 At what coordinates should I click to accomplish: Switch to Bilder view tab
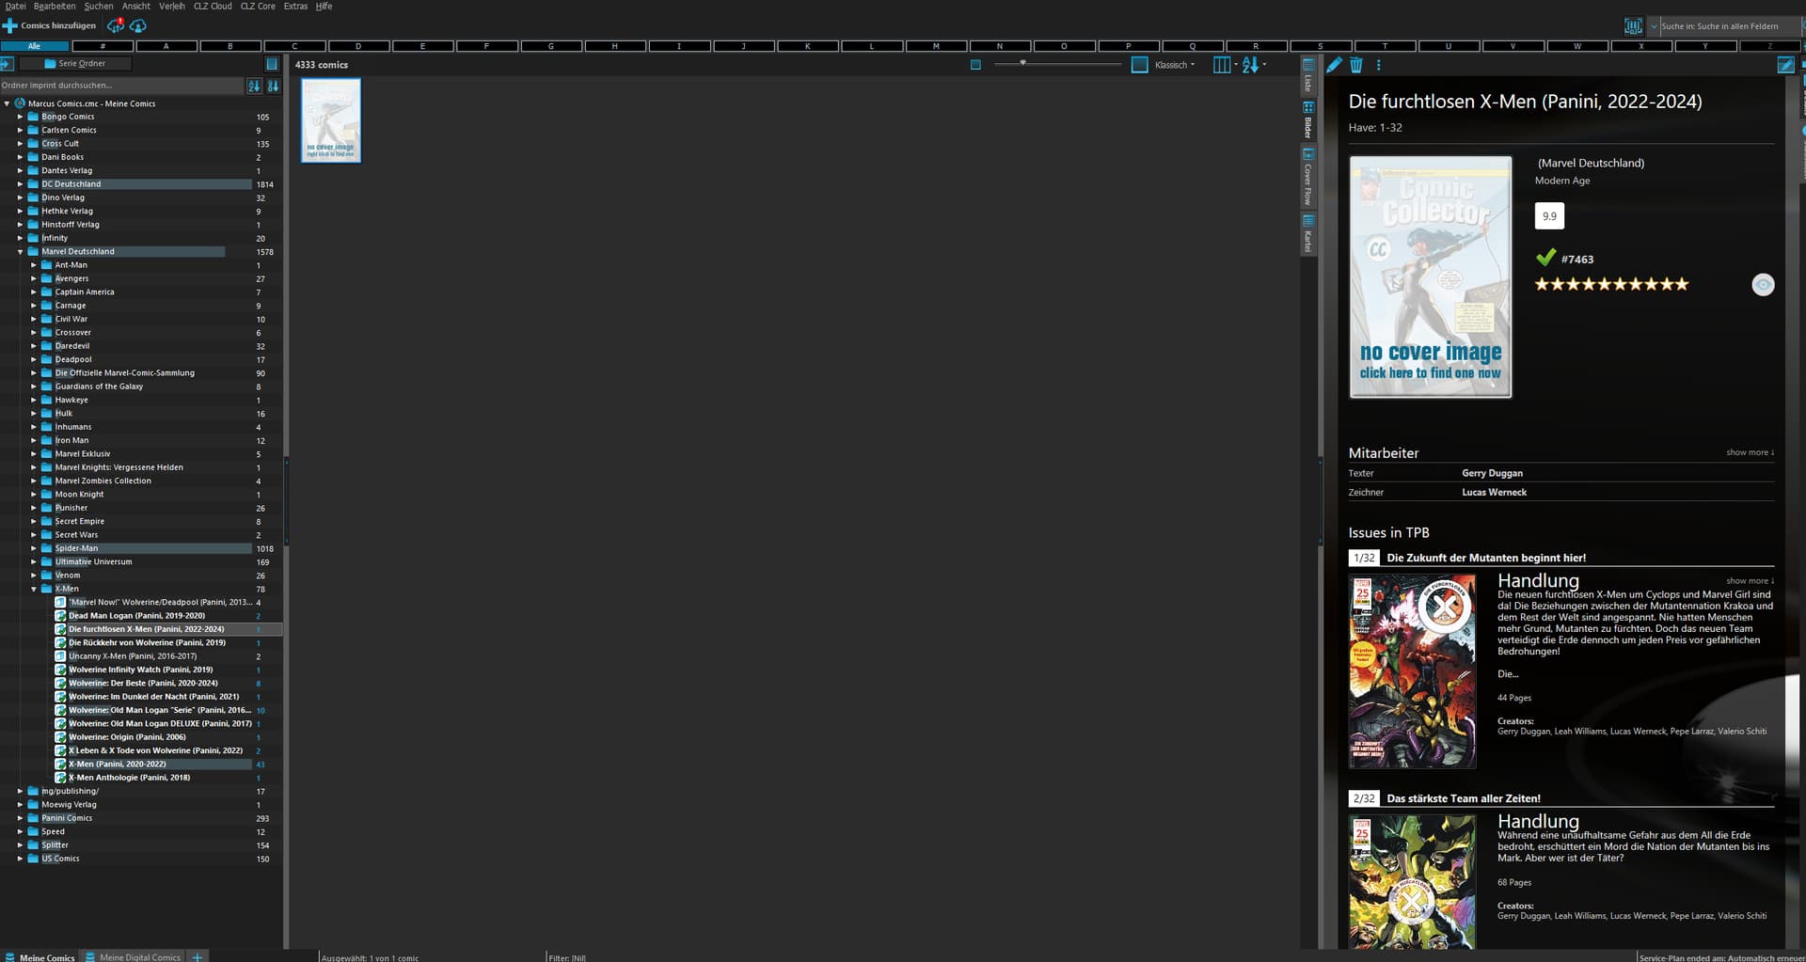[1307, 119]
